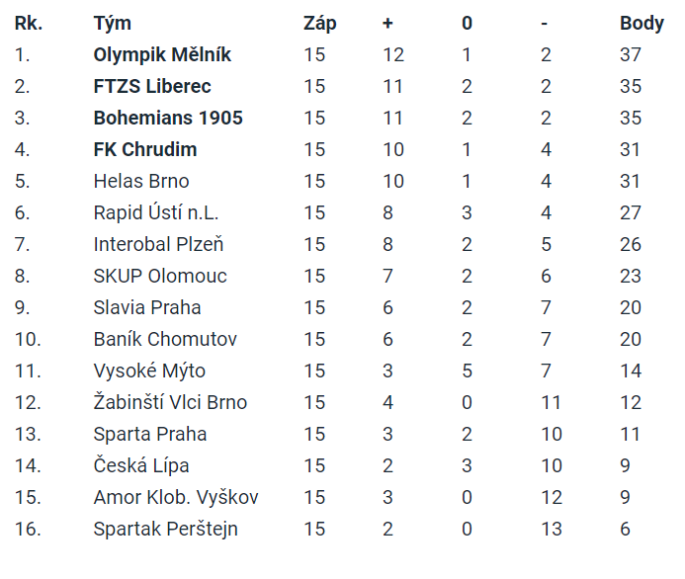
Task: Click the Olympik Mělník team name
Action: (x=162, y=55)
